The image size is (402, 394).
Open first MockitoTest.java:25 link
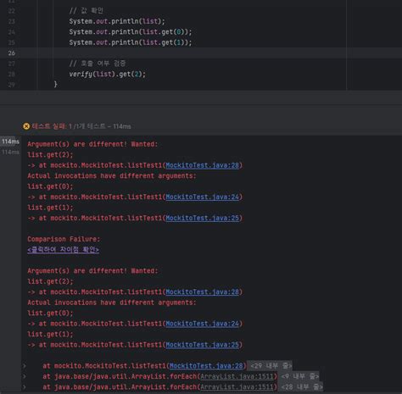click(x=203, y=218)
